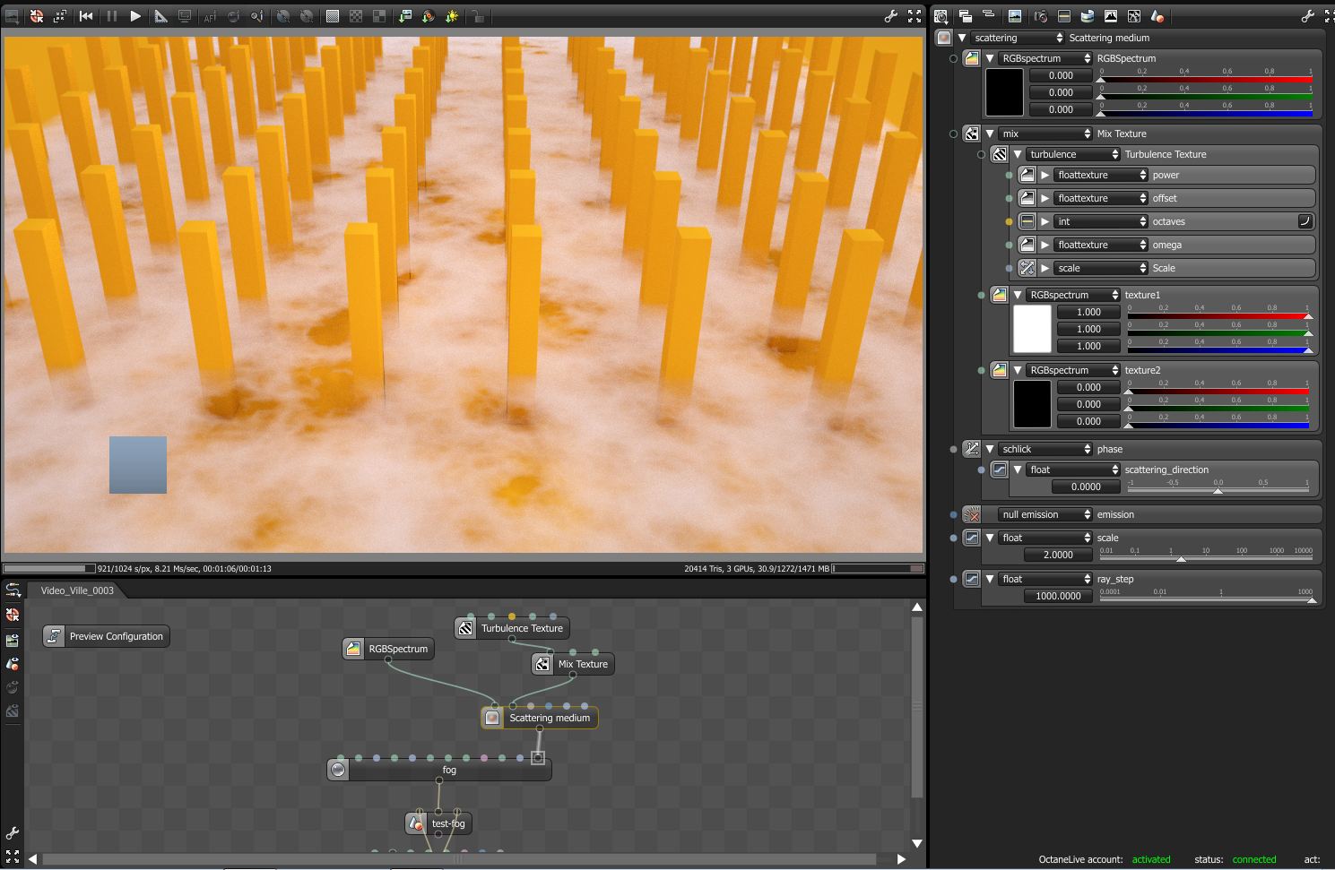Toggle the texture2 pin dot
Screen dimensions: 1335x870
(981, 370)
